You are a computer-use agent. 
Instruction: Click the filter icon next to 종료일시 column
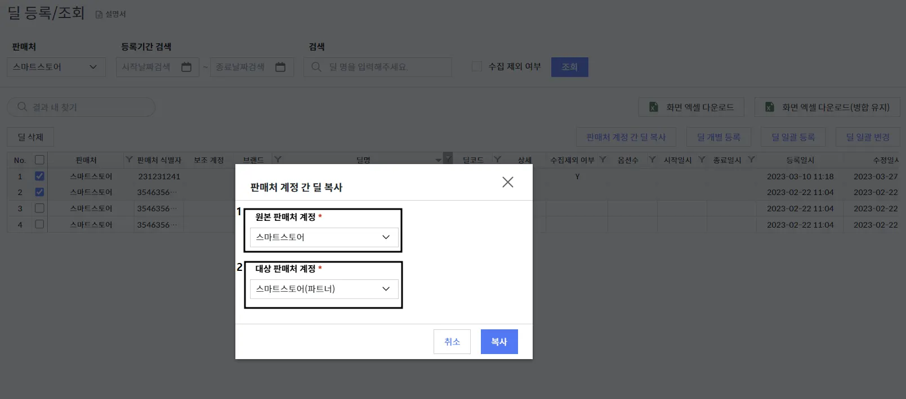[x=751, y=160]
